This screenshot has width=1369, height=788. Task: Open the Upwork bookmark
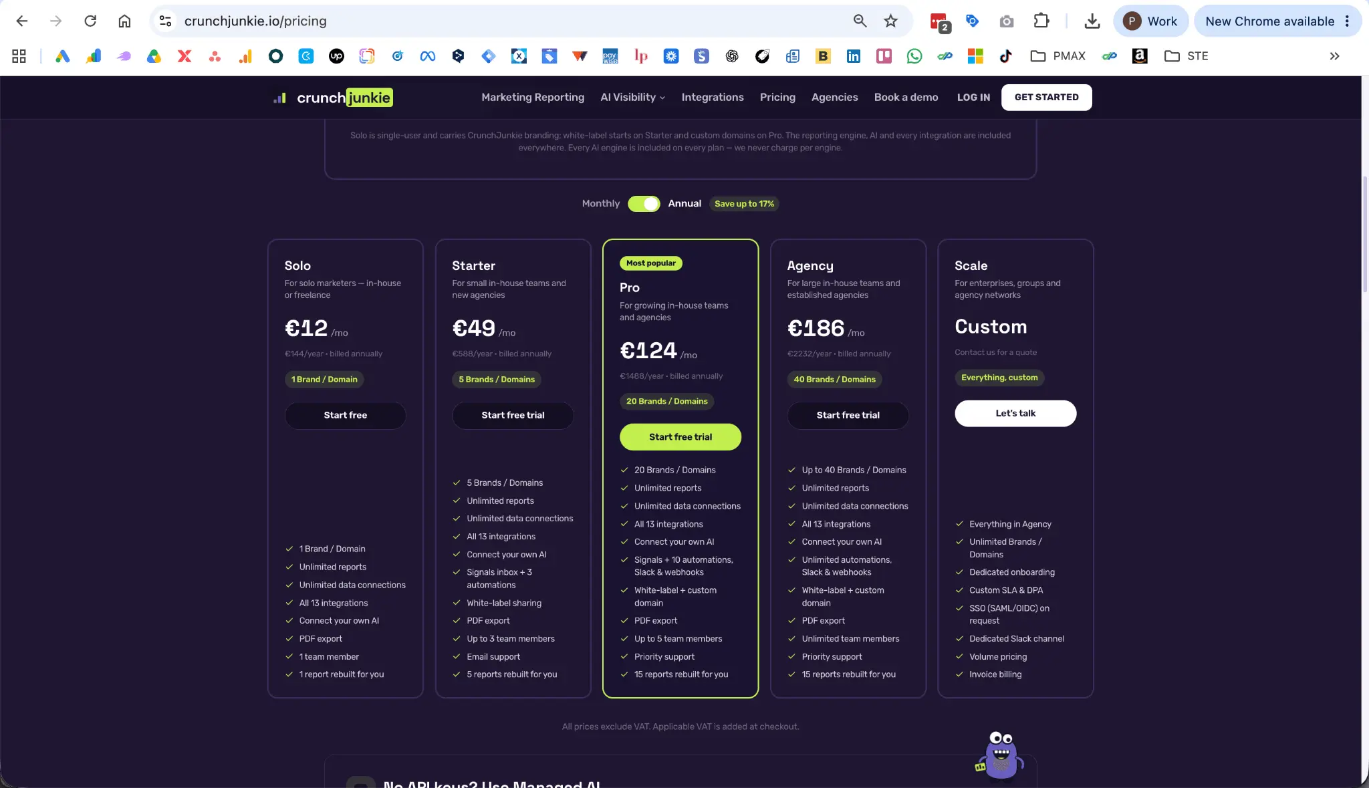click(x=336, y=56)
